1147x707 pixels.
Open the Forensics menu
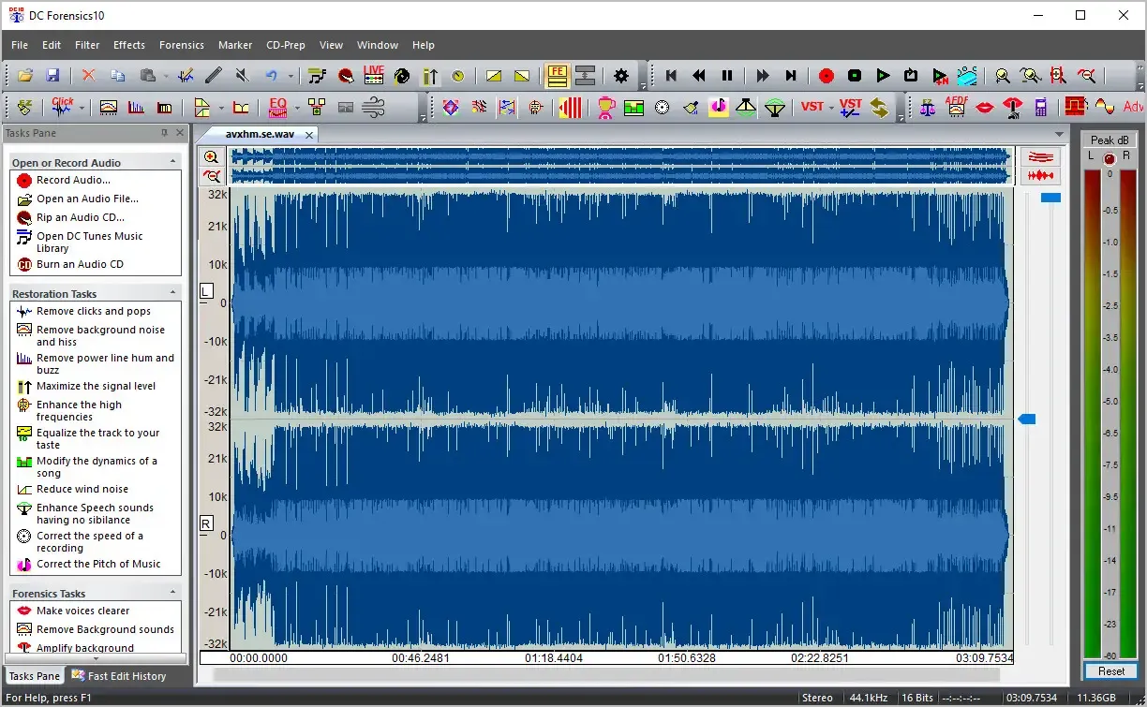182,45
